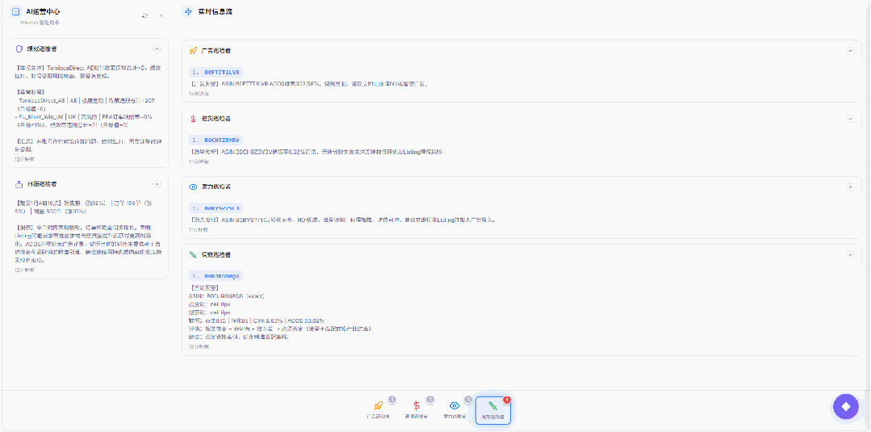The width and height of the screenshot is (871, 432).
Task: Click the robot icon in 日报巡检者 card
Action: (19, 184)
